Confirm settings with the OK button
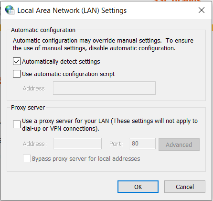This screenshot has height=201, width=213. pos(138,187)
